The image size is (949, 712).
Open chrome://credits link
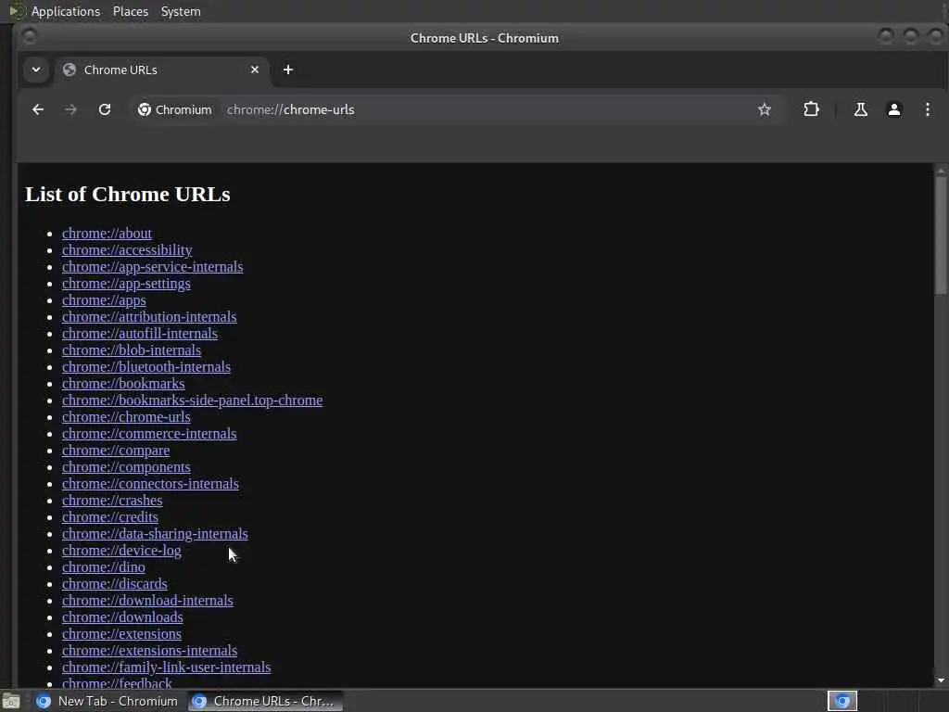tap(109, 517)
